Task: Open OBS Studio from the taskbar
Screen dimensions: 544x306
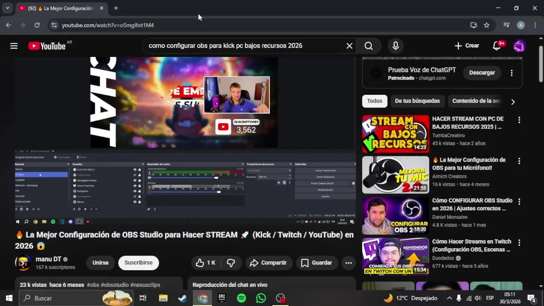Action: point(280,298)
